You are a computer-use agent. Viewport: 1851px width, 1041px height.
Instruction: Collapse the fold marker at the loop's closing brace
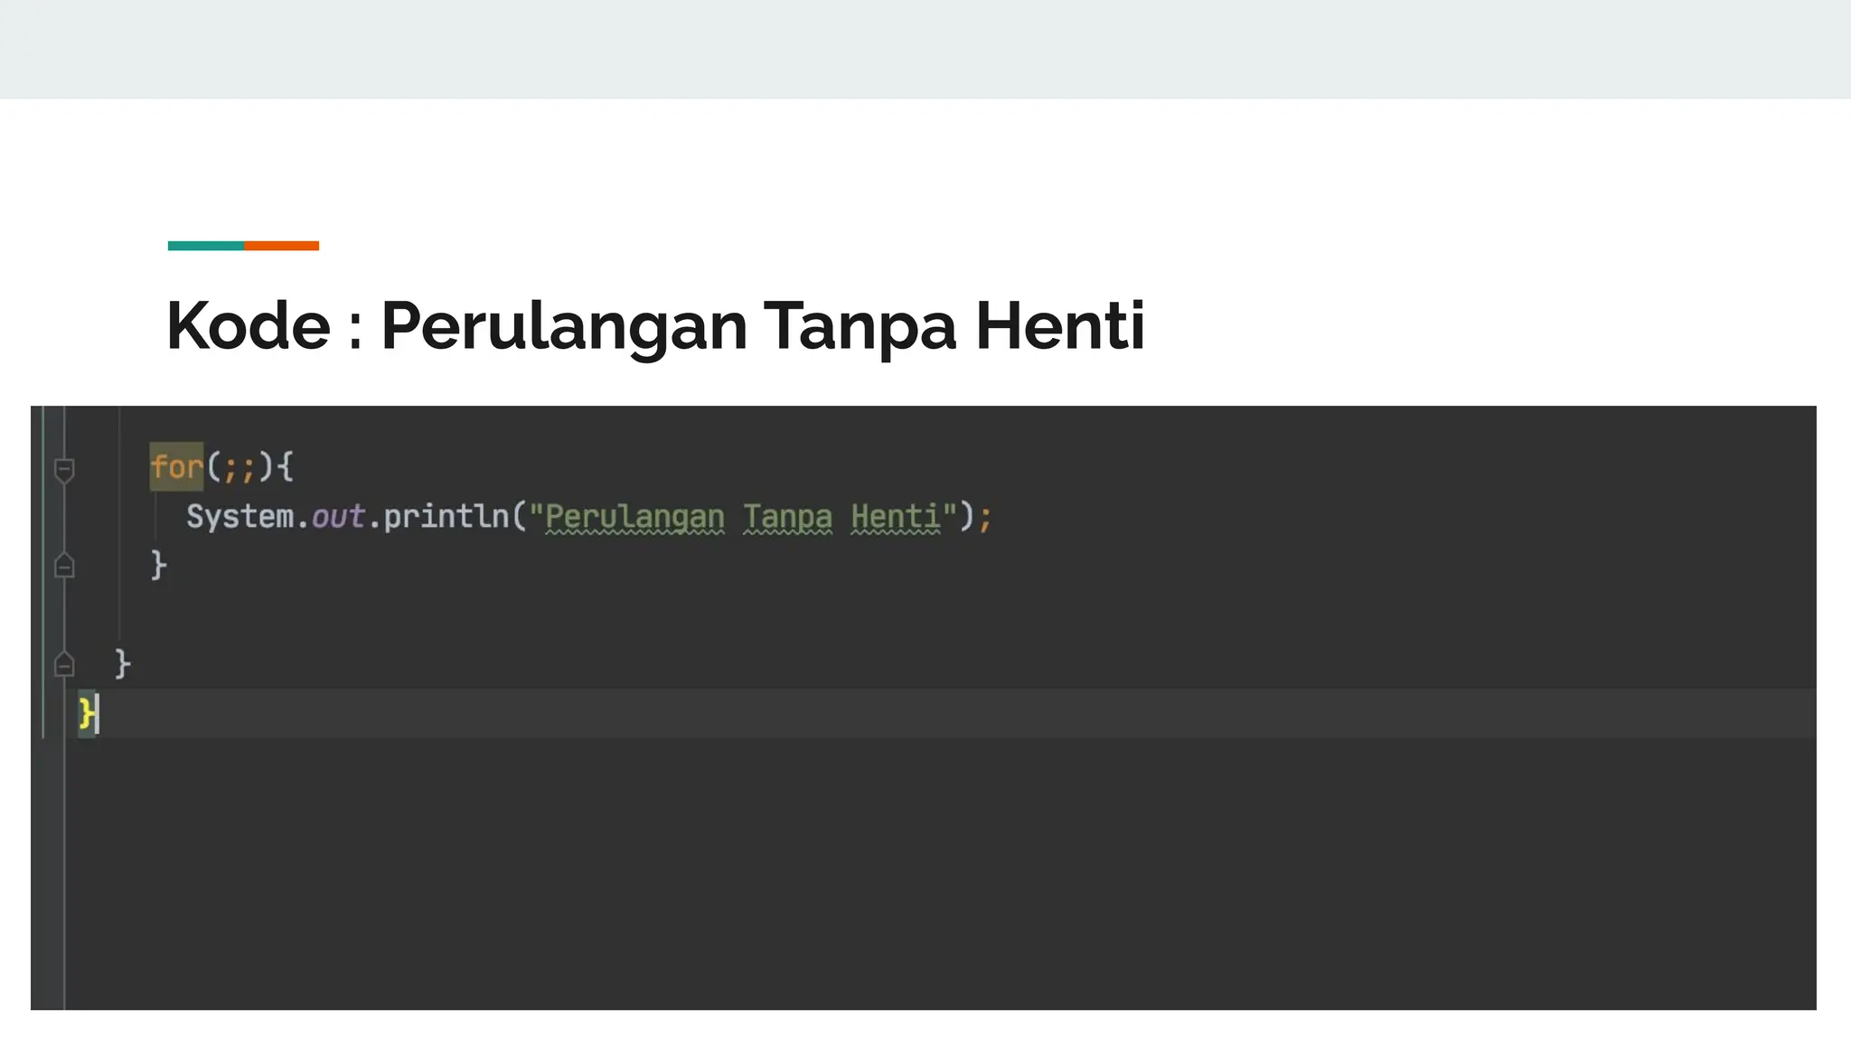click(64, 566)
